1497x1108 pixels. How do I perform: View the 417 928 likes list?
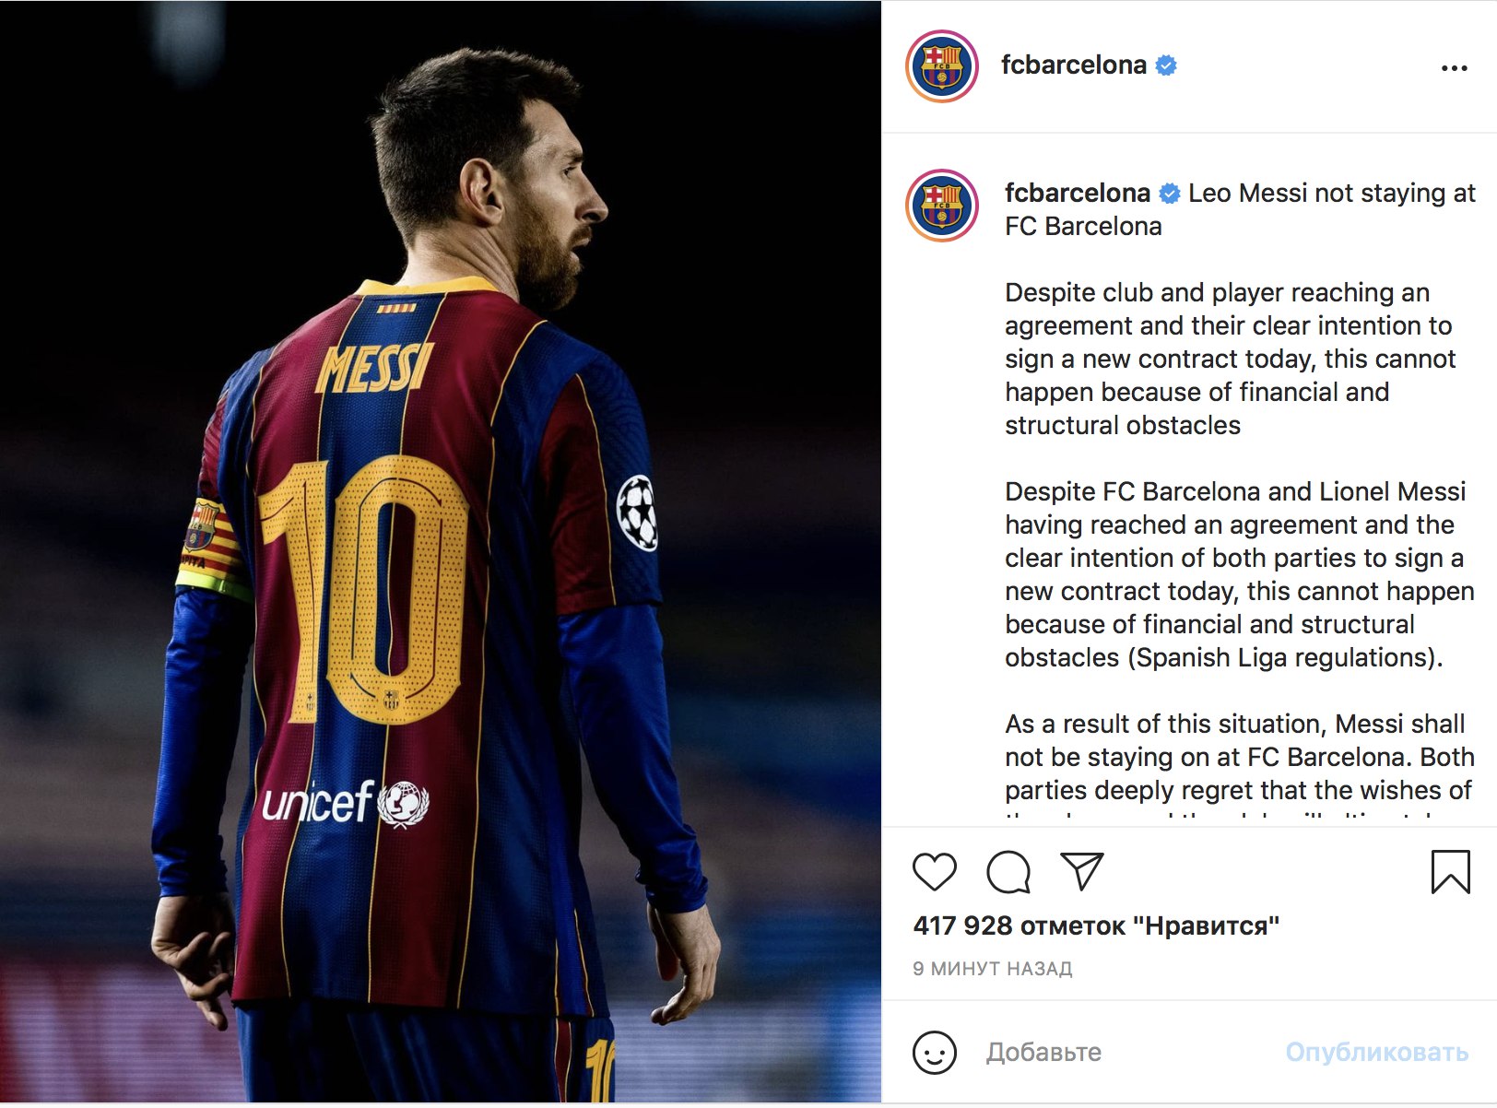tap(1096, 925)
